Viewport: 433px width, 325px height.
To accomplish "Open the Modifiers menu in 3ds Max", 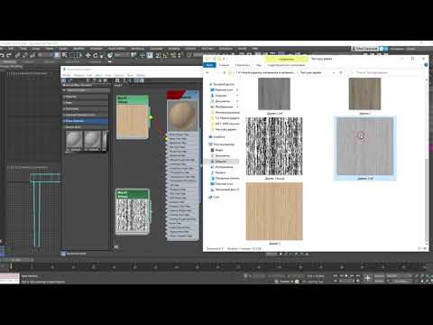I will [x=78, y=49].
